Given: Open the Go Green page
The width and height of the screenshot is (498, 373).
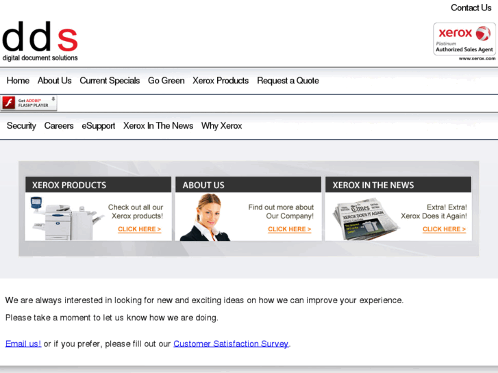Looking at the screenshot, I should coord(166,81).
